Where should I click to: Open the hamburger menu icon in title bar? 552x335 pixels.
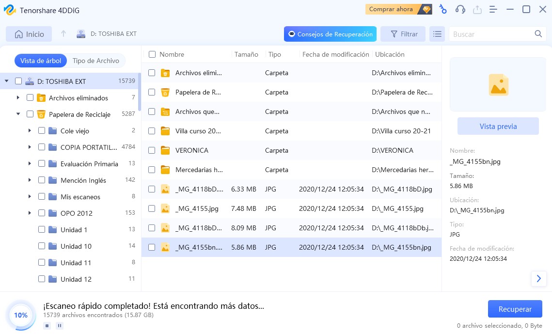493,10
